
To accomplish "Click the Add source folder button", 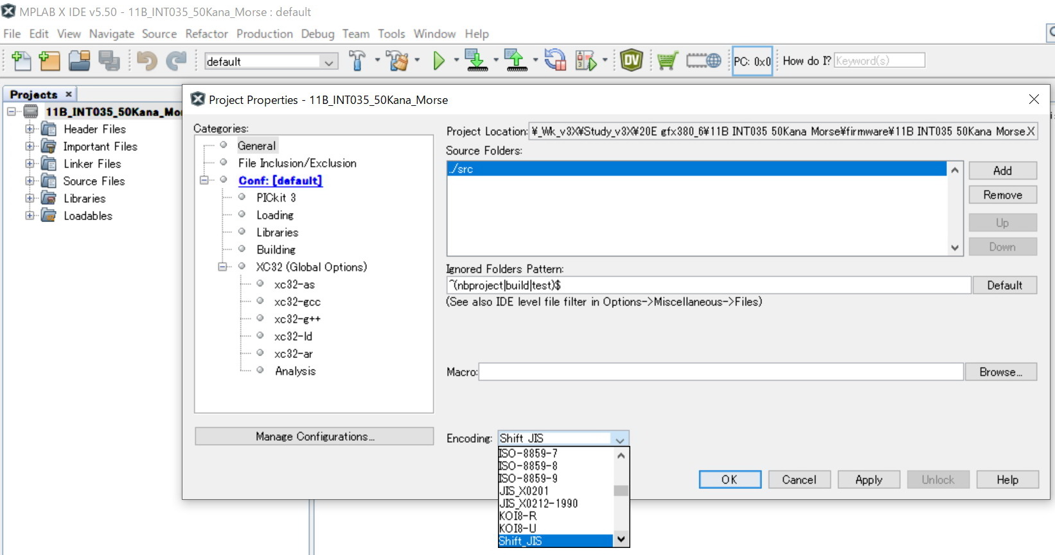I will pyautogui.click(x=1002, y=171).
